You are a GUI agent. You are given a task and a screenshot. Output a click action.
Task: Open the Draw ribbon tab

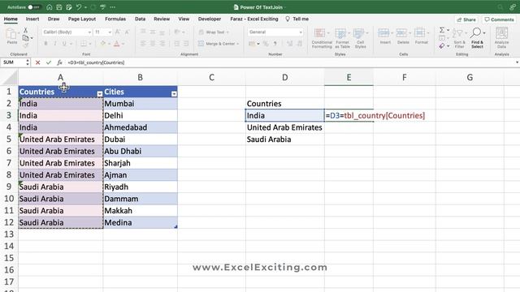coord(54,19)
